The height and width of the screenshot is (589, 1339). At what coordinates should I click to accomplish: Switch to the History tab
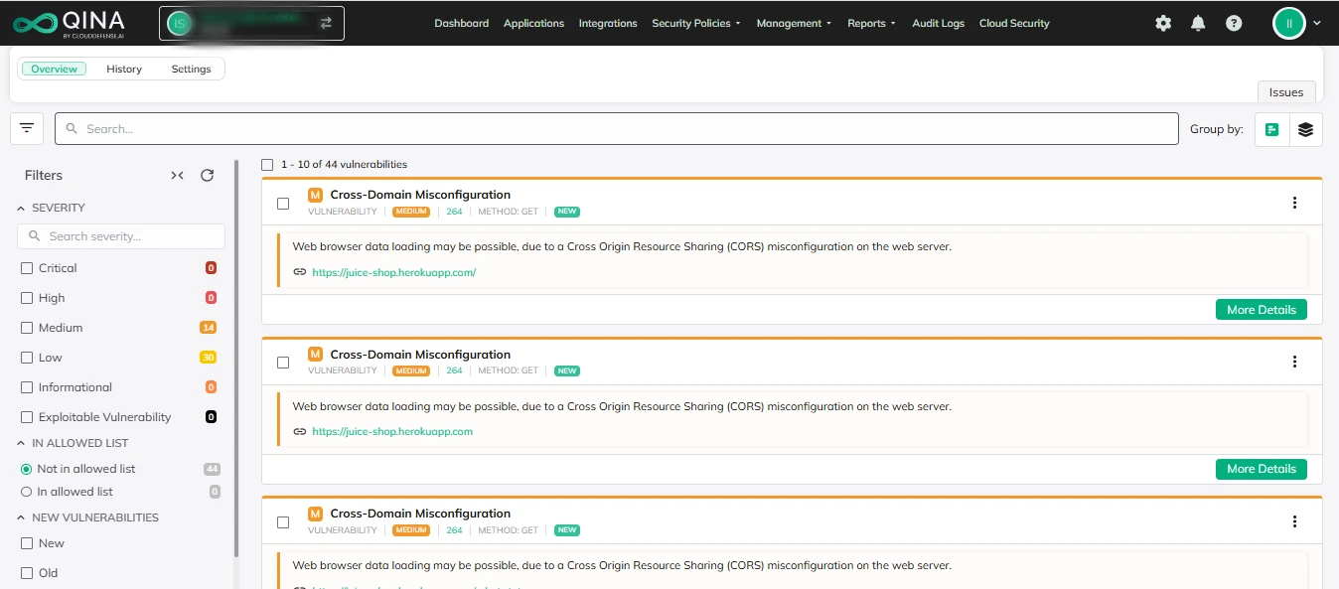[124, 69]
